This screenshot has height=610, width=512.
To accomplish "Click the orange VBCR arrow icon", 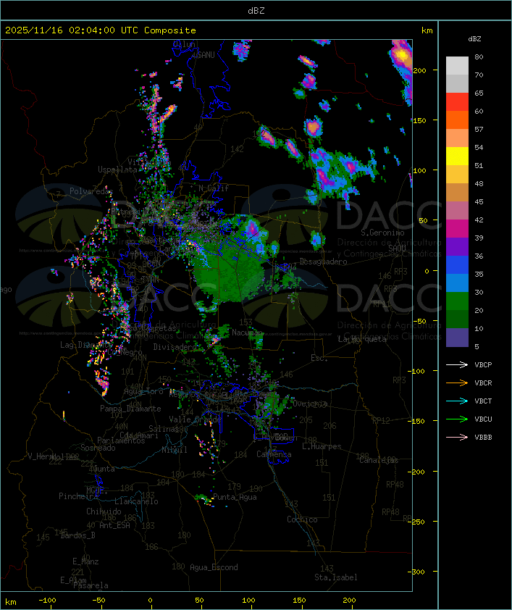I will (457, 383).
